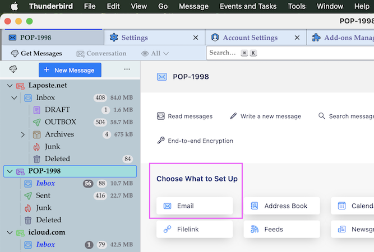374x252 pixels.
Task: Click the envelope icon beside POP-1998 heading
Action: pos(161,77)
